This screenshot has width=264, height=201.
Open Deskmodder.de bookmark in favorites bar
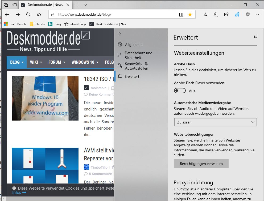coord(108,24)
